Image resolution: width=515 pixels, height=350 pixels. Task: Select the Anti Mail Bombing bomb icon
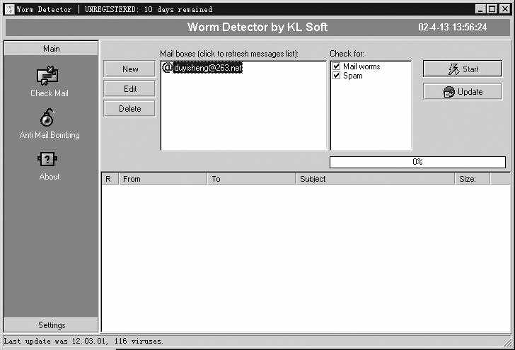tap(49, 117)
